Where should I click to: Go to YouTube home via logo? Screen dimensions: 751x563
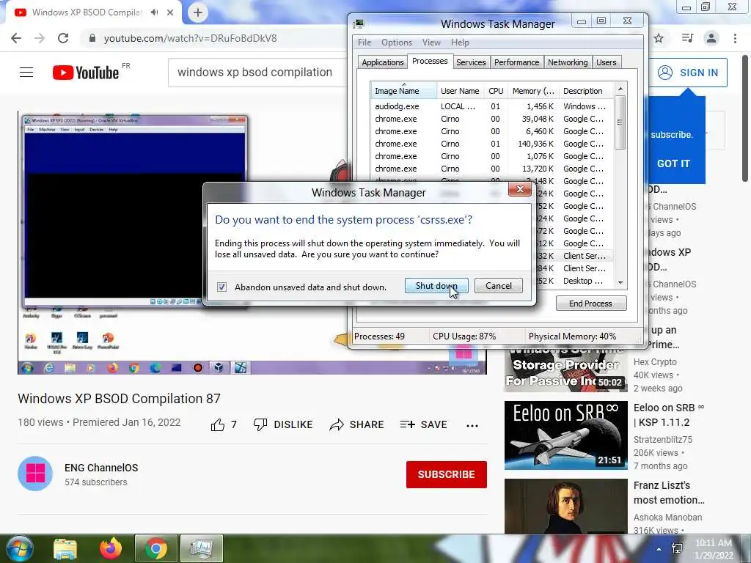point(86,73)
